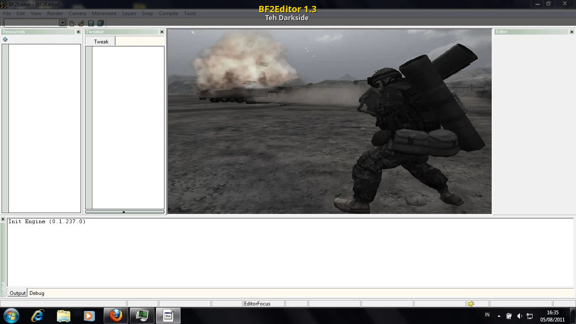This screenshot has width=576, height=324.
Task: Open the taskbar clock showing 16:35
Action: pyautogui.click(x=552, y=316)
